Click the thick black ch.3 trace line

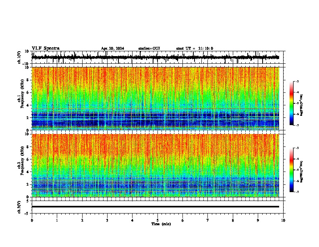tap(155, 207)
